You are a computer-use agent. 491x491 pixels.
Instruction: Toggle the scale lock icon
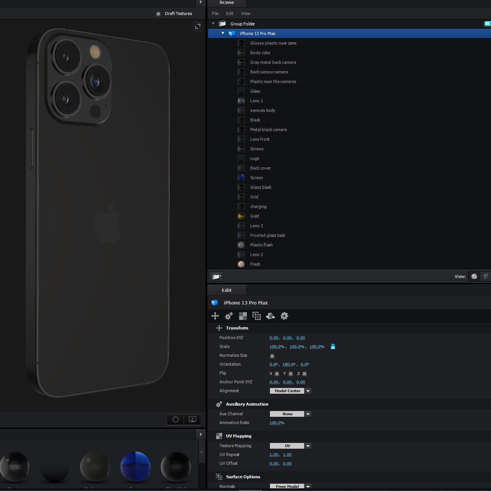[333, 346]
